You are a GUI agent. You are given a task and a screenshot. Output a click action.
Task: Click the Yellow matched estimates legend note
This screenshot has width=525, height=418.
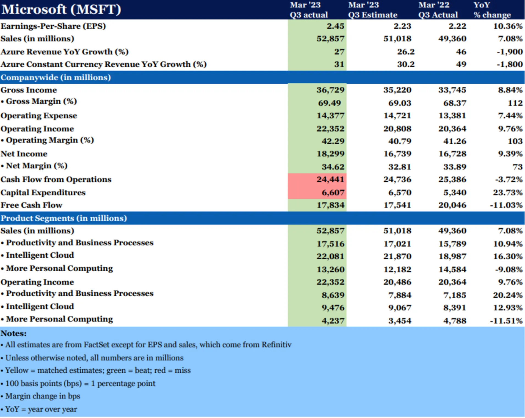(96, 371)
